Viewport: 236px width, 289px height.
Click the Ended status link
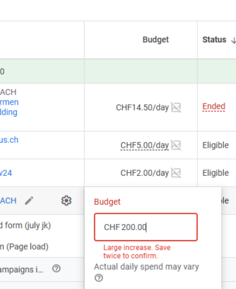214,107
